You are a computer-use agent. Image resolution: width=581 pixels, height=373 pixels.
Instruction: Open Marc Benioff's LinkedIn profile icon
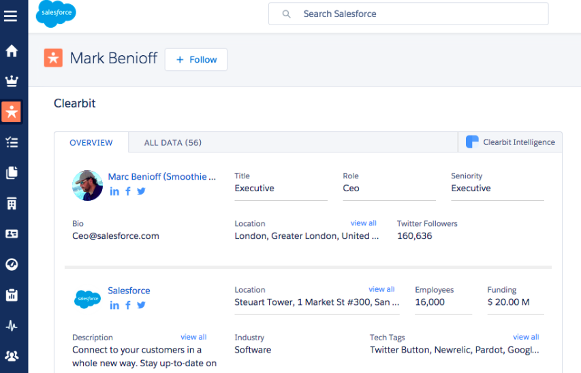(x=114, y=191)
